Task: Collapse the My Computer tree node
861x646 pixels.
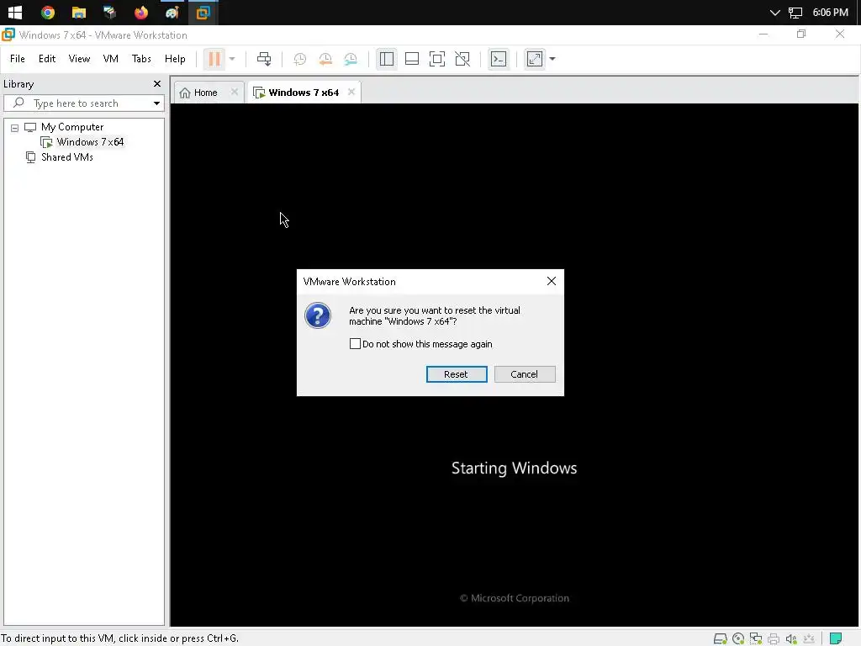Action: coord(15,128)
